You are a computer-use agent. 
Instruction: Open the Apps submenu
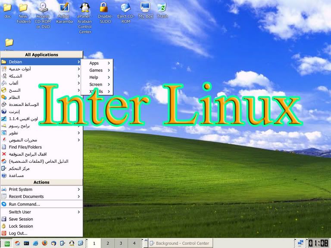[97, 63]
